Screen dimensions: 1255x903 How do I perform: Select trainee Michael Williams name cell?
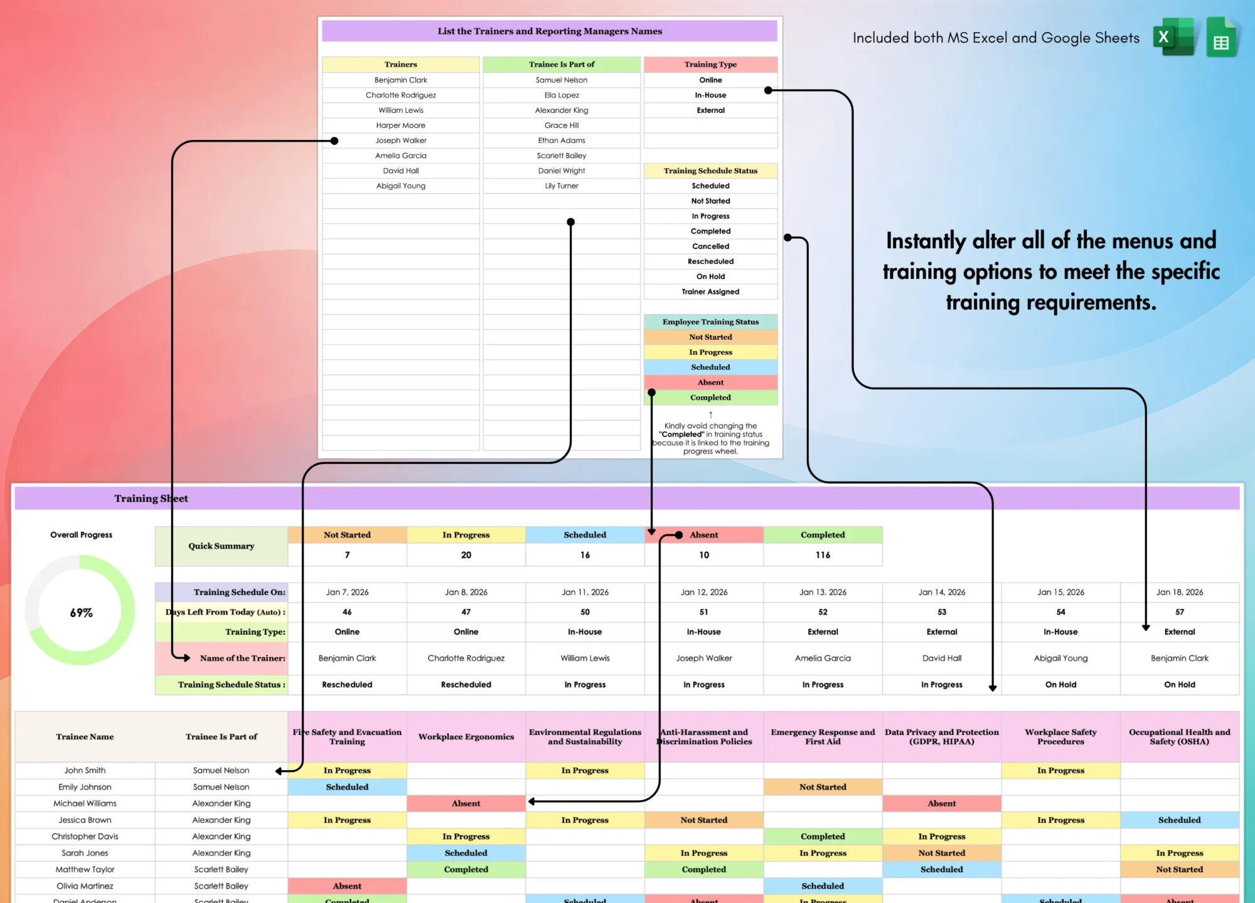85,803
